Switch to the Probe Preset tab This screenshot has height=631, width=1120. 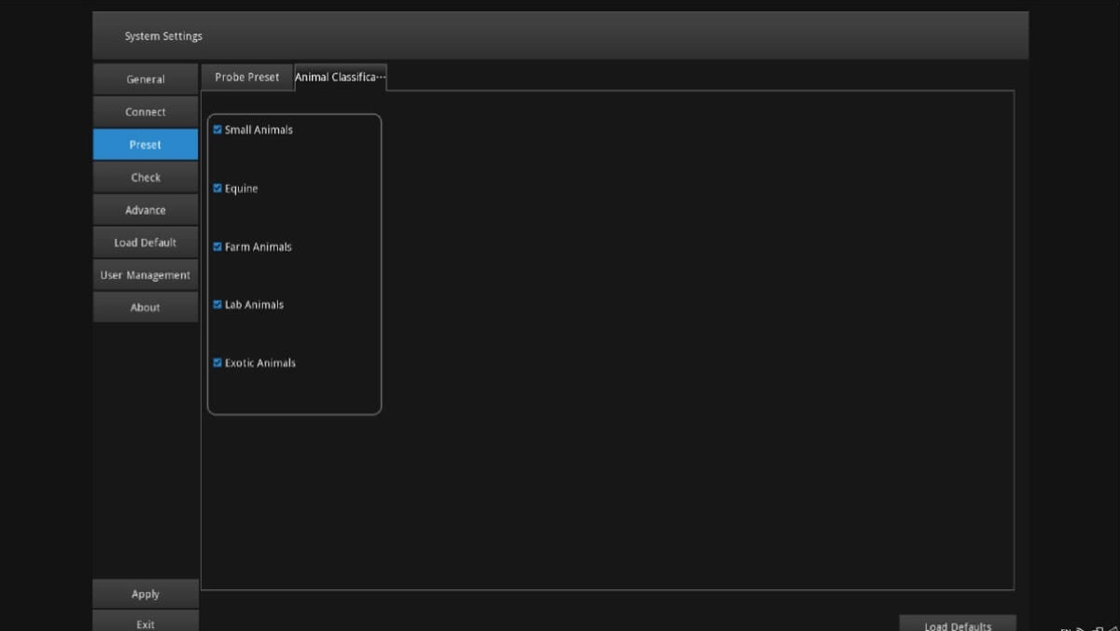[x=246, y=77]
